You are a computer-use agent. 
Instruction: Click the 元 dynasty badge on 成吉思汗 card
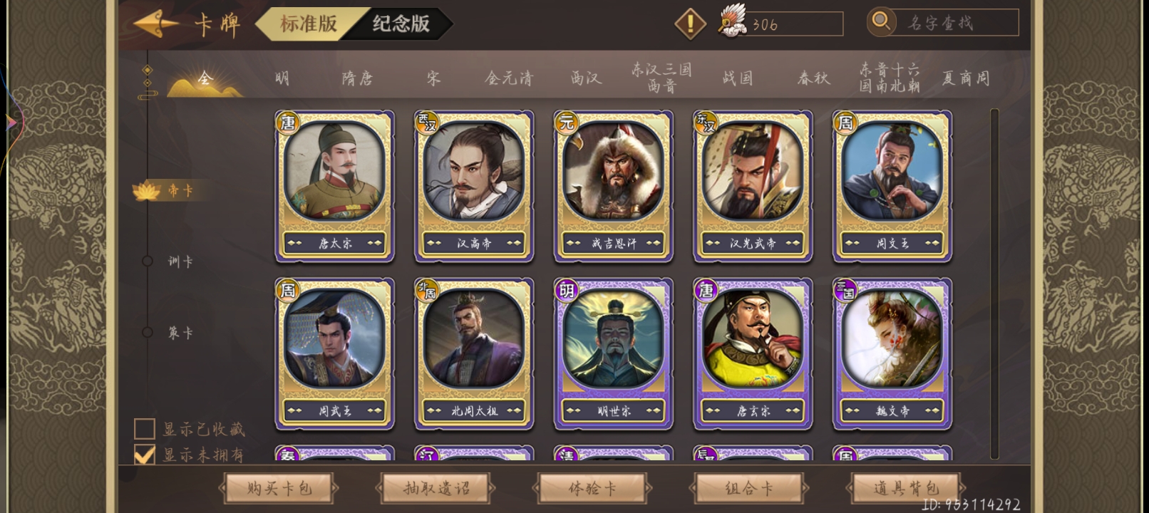[566, 123]
